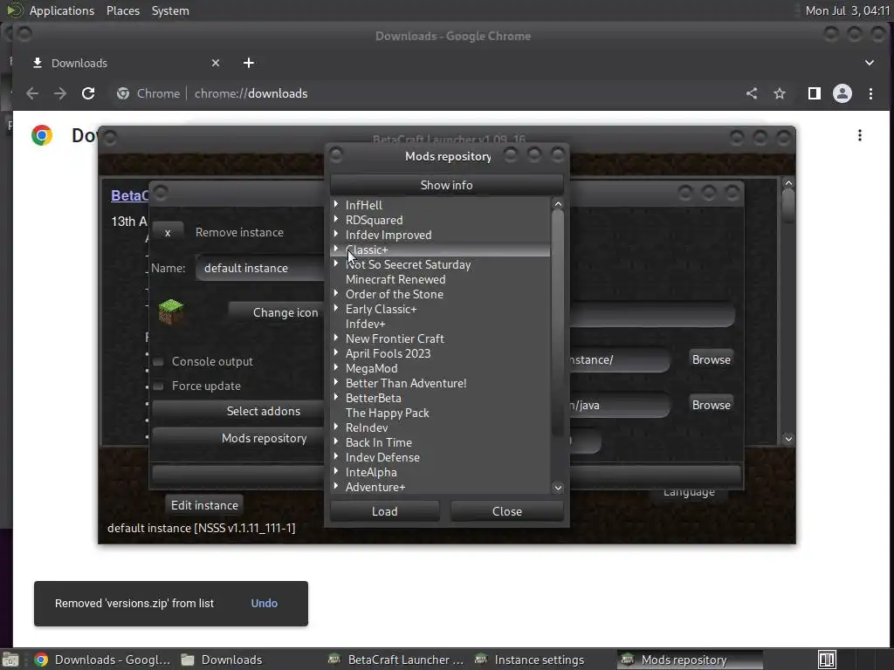Open Chrome tab search chevron
This screenshot has width=894, height=670.
[x=870, y=63]
